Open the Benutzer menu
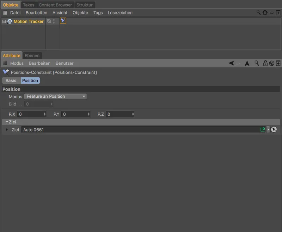This screenshot has height=232, width=282. tap(65, 63)
